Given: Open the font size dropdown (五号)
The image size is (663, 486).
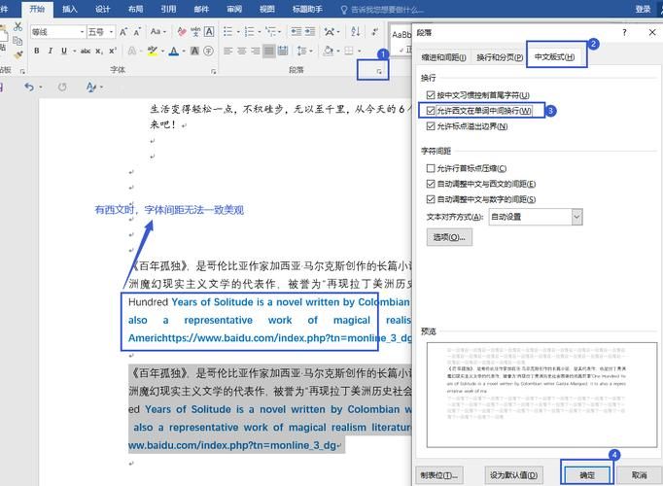Looking at the screenshot, I should click(111, 32).
